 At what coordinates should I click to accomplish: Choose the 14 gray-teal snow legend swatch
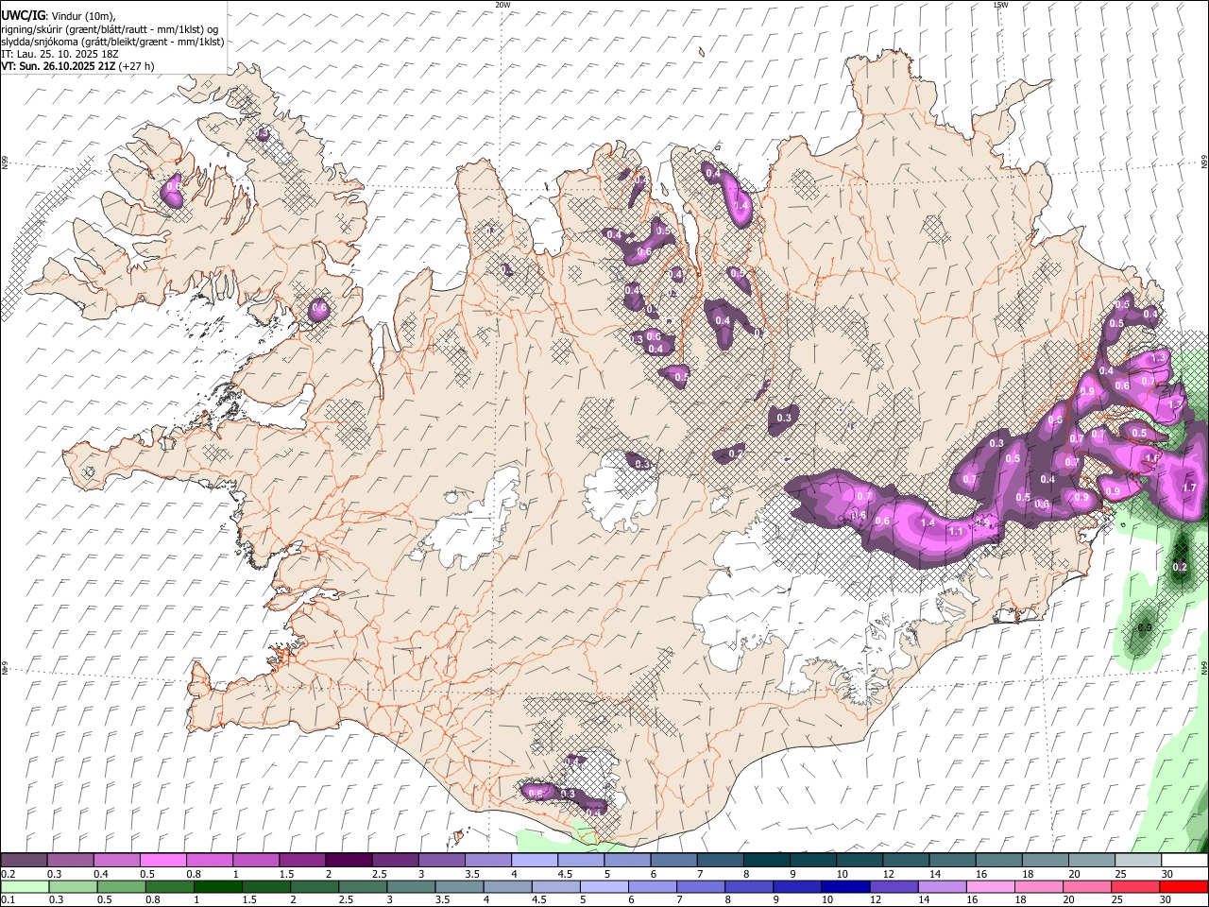pyautogui.click(x=953, y=860)
